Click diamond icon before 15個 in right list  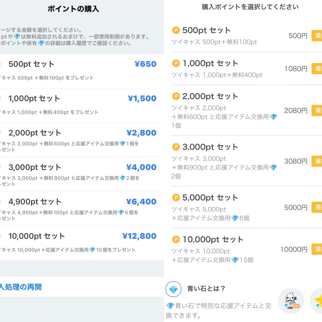(x=235, y=260)
